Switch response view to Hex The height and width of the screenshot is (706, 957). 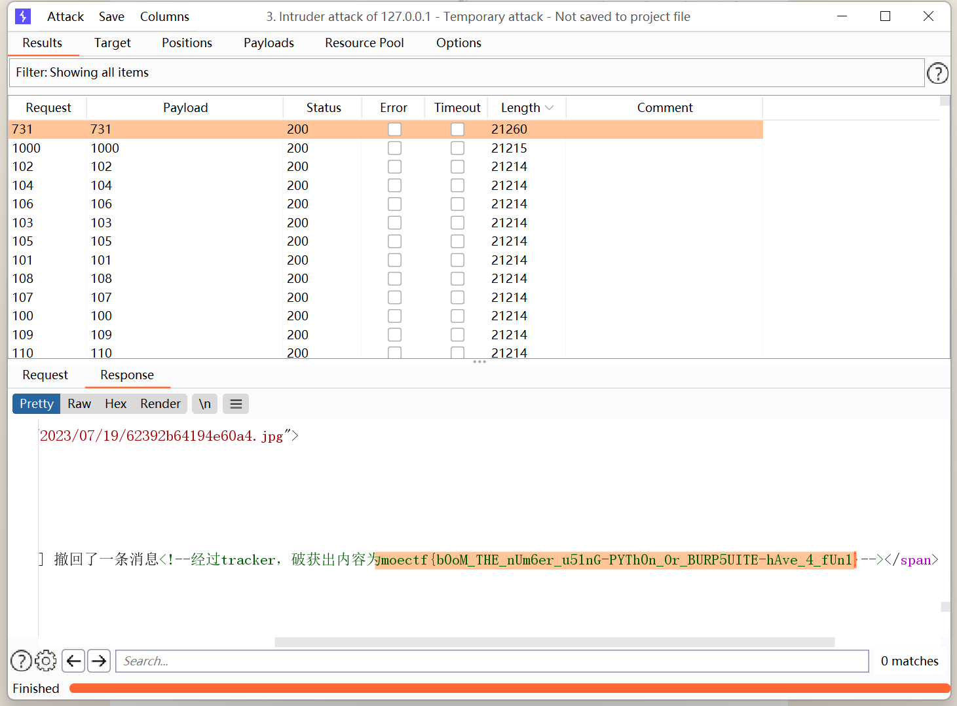click(x=116, y=404)
